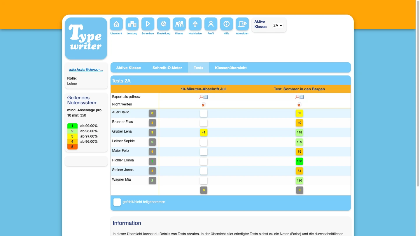Click Wagner Mia's empty 10-Minuten-Abschrift cell

click(x=204, y=181)
